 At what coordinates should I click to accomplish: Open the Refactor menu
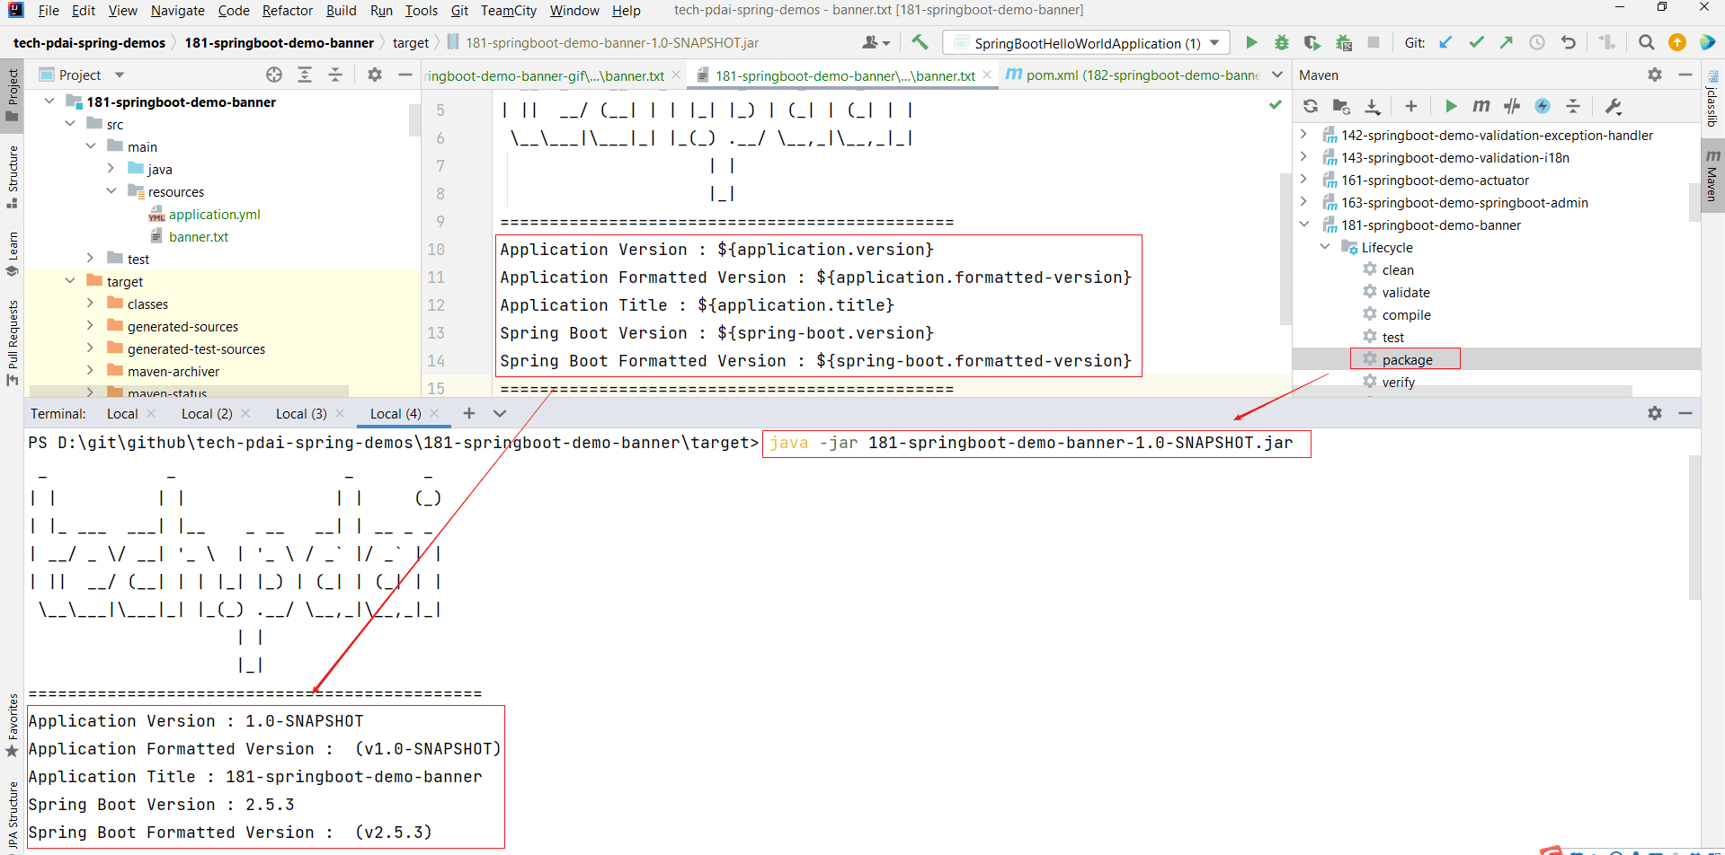(287, 11)
